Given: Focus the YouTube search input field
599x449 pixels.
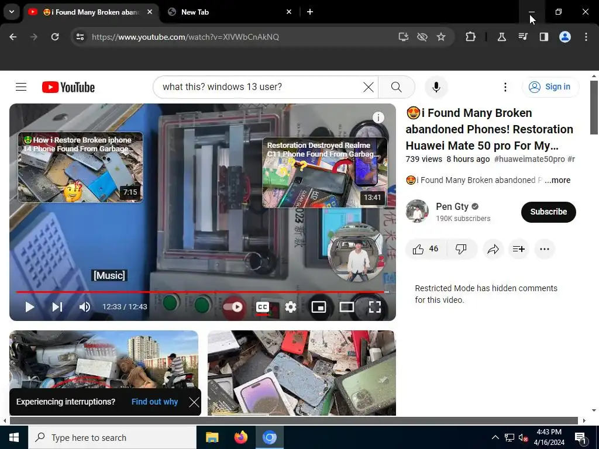Looking at the screenshot, I should [260, 87].
